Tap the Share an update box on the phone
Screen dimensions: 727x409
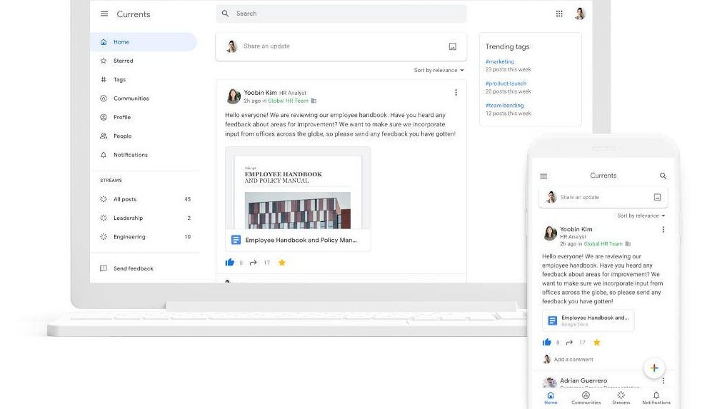[x=603, y=197]
